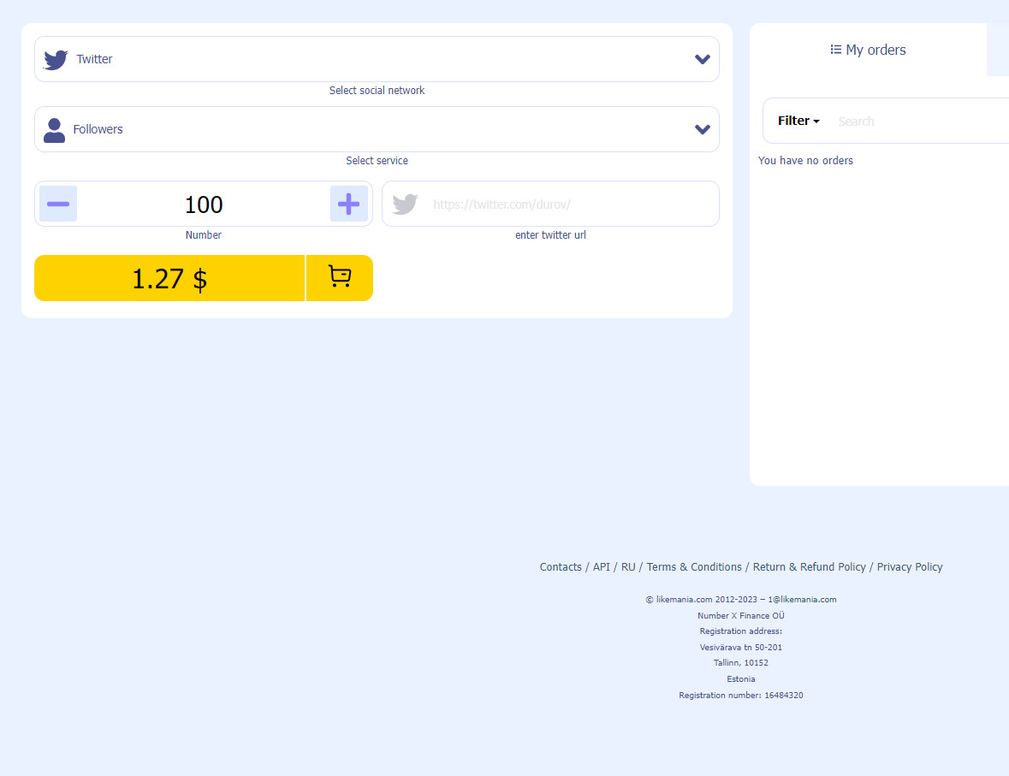1009x776 pixels.
Task: Click the list icon beside My orders
Action: pyautogui.click(x=836, y=50)
